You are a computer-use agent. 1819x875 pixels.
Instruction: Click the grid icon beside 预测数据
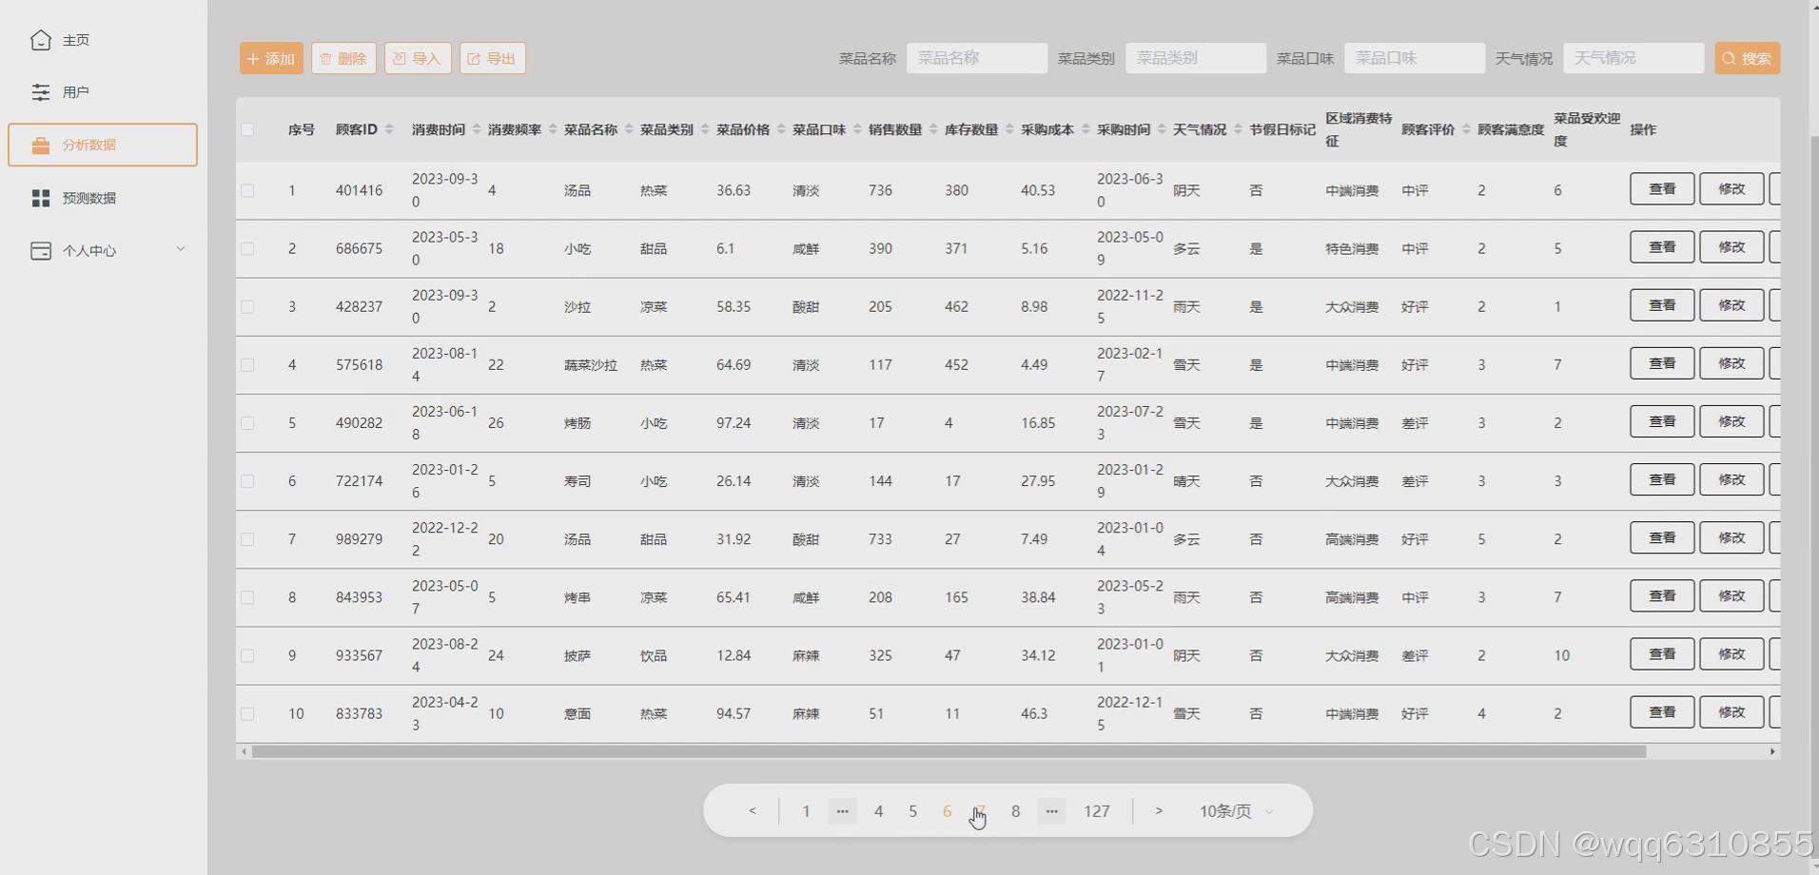click(x=41, y=198)
